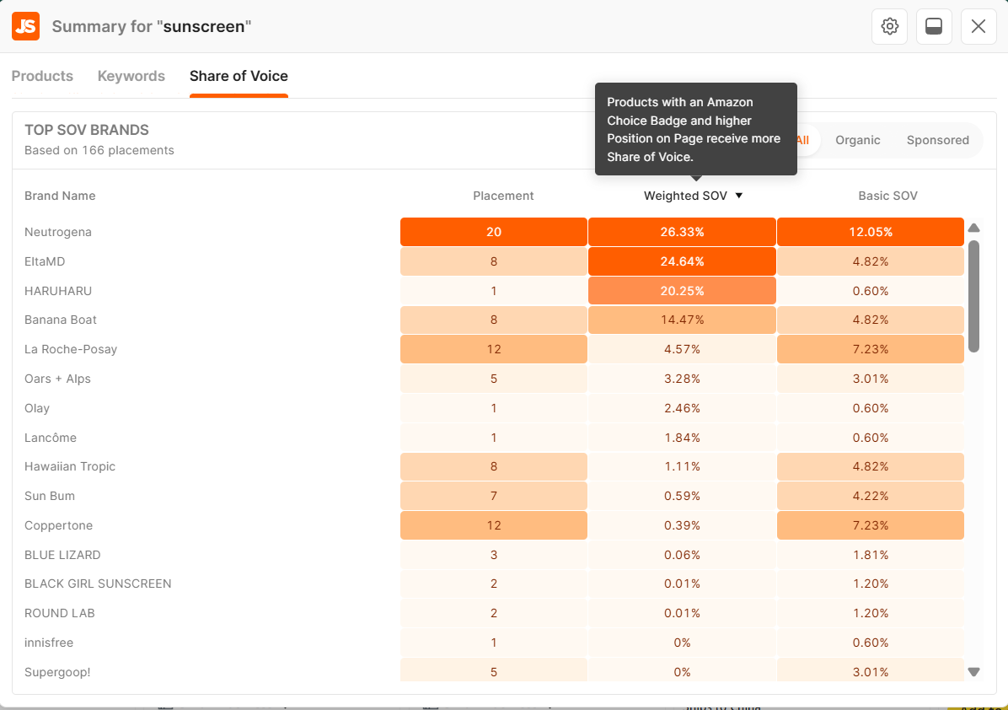This screenshot has width=1008, height=710.
Task: Open settings via the gear icon
Action: pyautogui.click(x=889, y=26)
